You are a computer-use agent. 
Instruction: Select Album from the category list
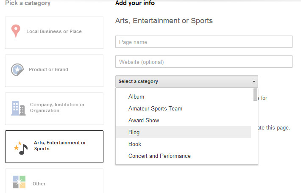pyautogui.click(x=137, y=96)
